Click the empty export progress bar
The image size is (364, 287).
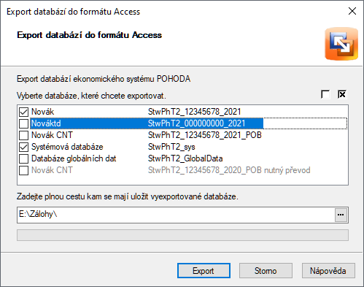coord(182,235)
